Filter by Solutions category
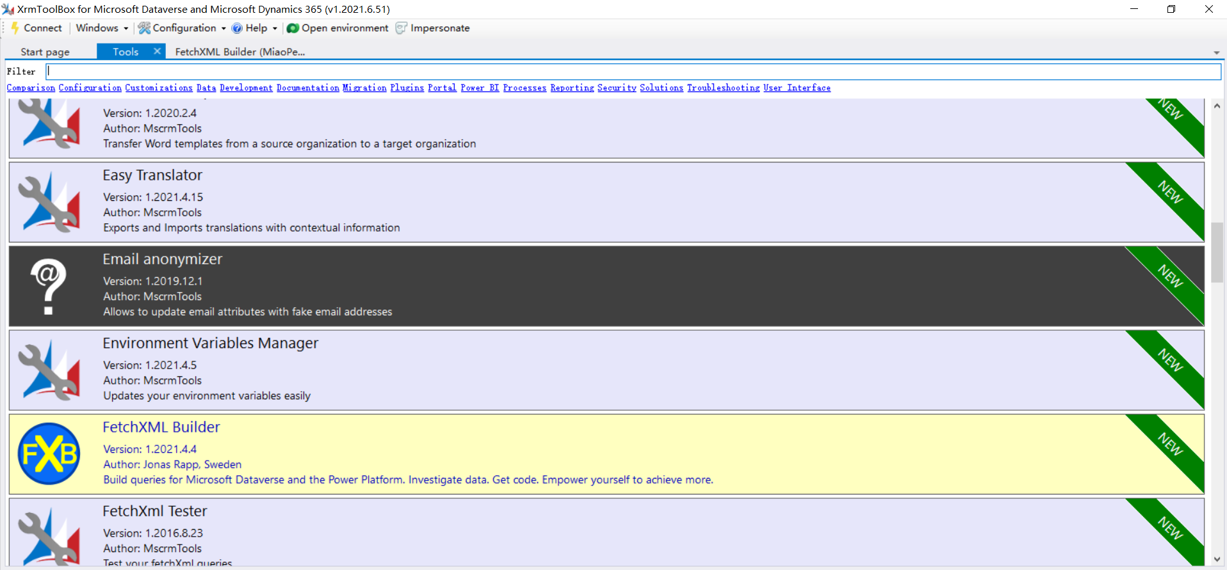1227x570 pixels. coord(662,88)
